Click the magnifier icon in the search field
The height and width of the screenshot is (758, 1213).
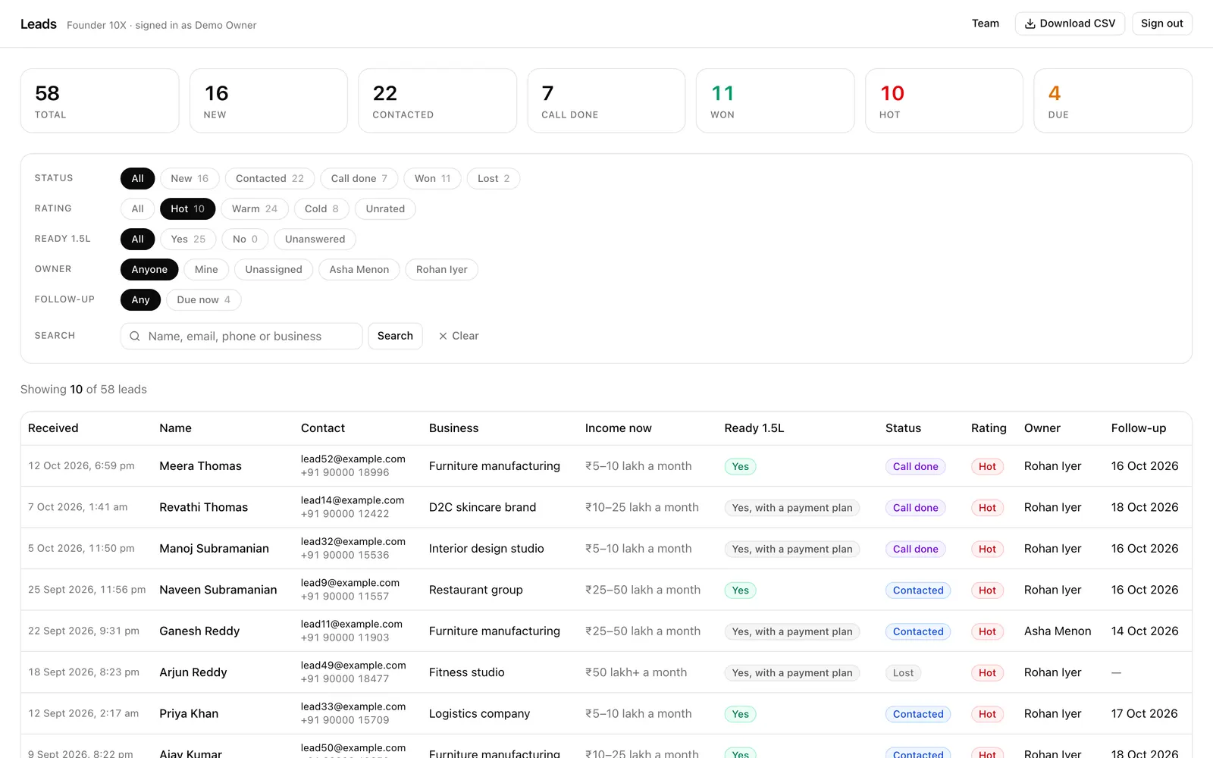(x=134, y=336)
